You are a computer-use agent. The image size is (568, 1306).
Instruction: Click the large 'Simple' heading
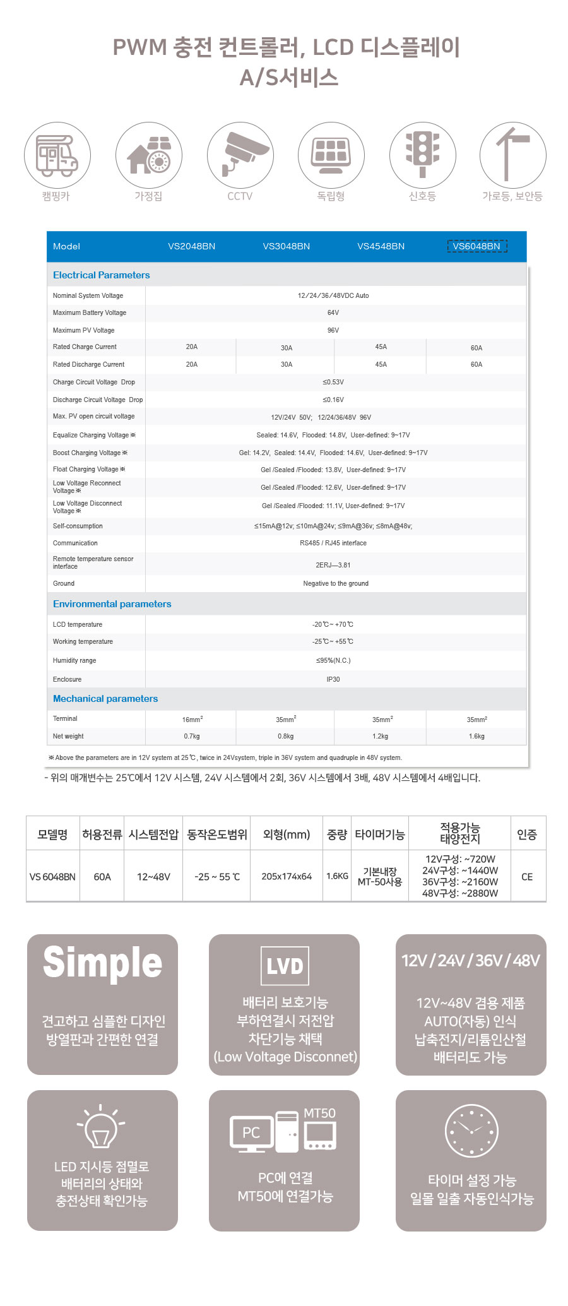102,963
